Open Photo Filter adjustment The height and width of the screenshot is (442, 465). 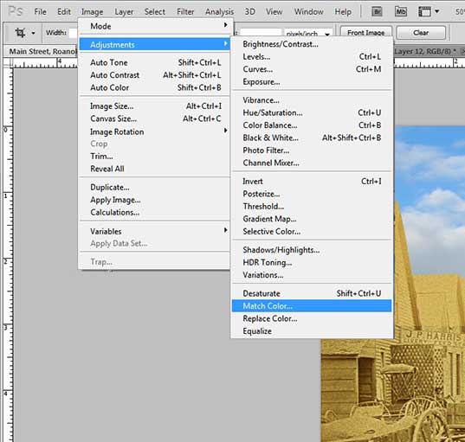pos(312,151)
